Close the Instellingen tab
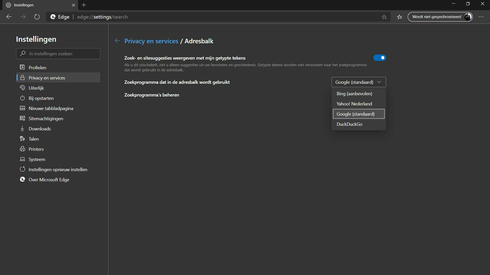The image size is (490, 275). coord(73,5)
